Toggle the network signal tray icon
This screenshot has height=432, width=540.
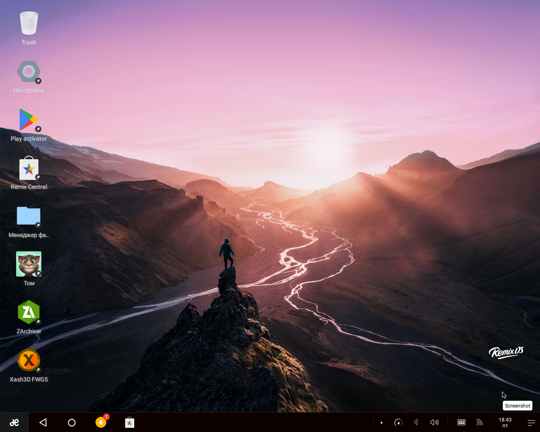coord(480,422)
